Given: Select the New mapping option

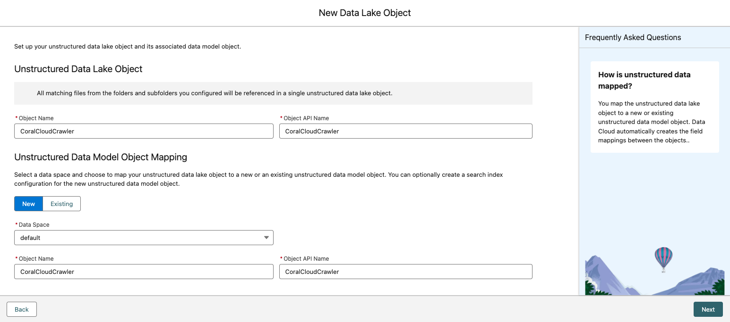Looking at the screenshot, I should pyautogui.click(x=28, y=204).
